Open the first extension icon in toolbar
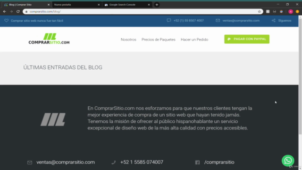This screenshot has height=170, width=302. 268,11
